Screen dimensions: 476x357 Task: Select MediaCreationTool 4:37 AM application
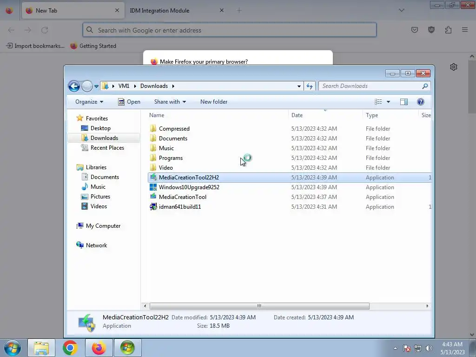(x=182, y=197)
